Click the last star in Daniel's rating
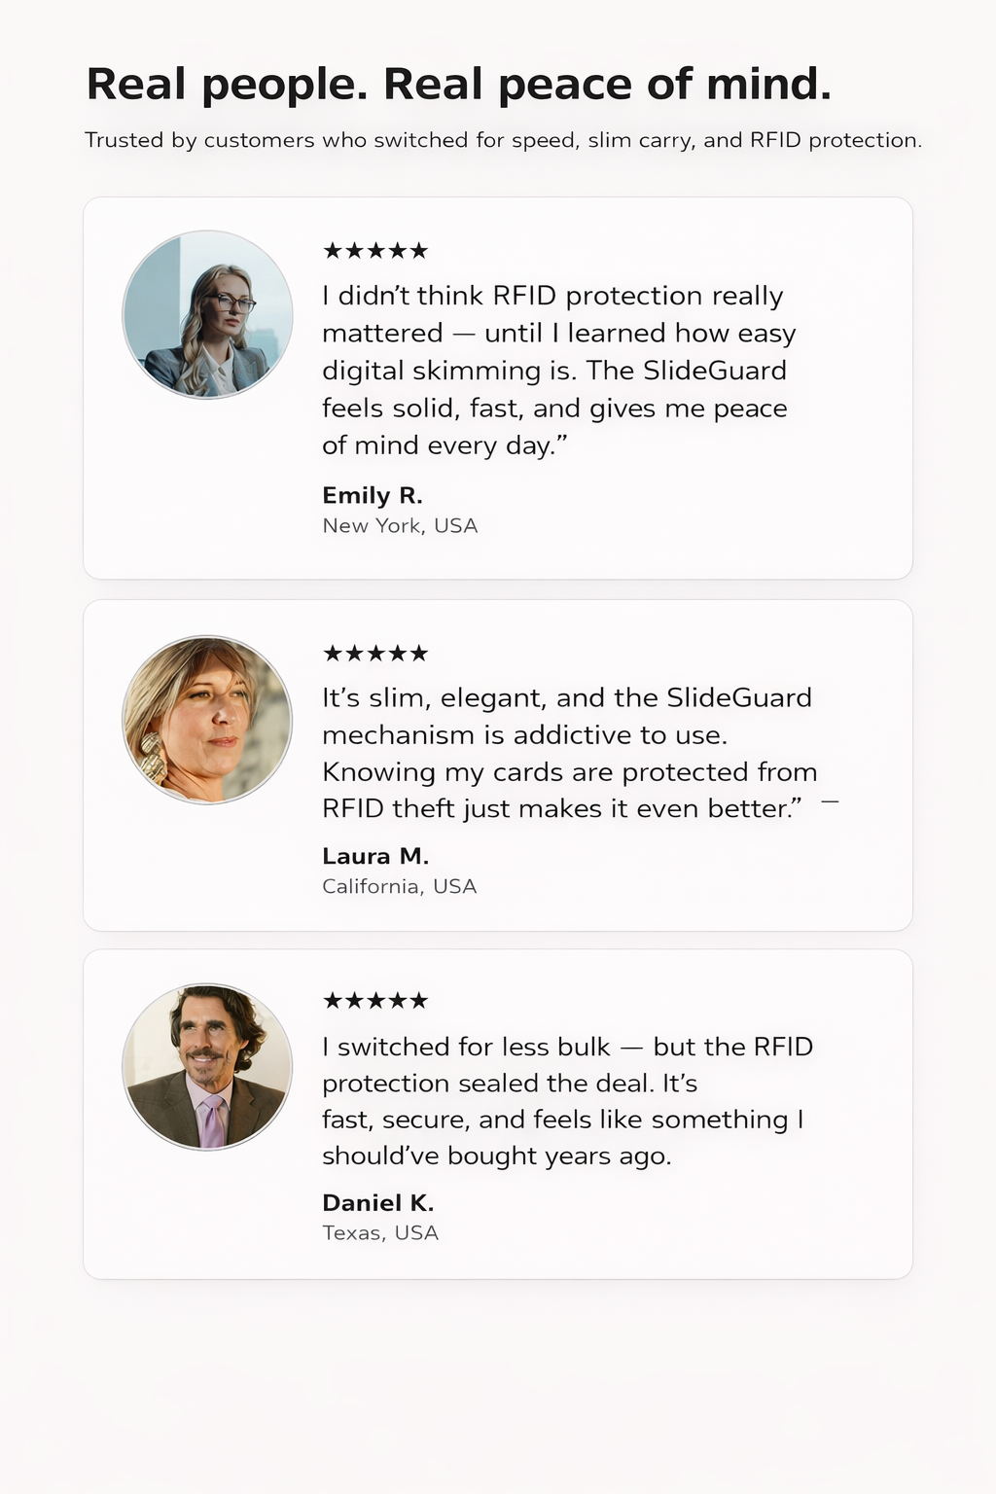996x1494 pixels. coord(418,1001)
